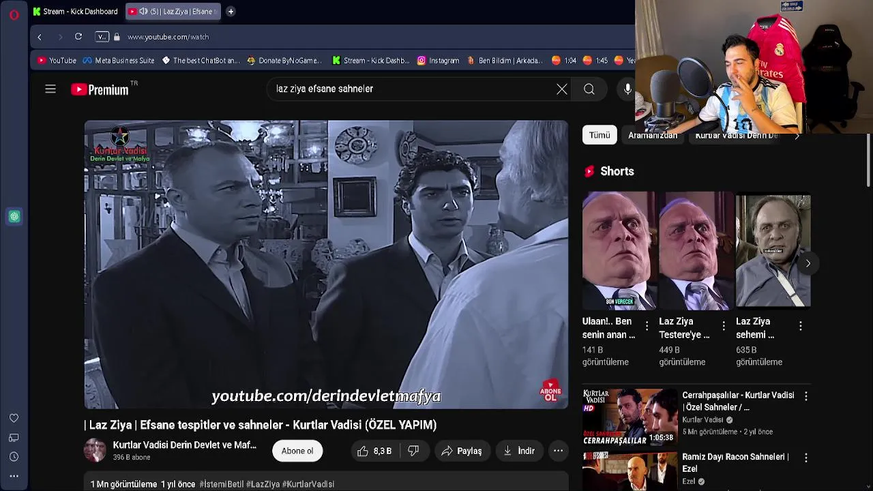Open the YouTube bookmark in the bookmarks bar
This screenshot has height=491, width=873.
pos(57,60)
